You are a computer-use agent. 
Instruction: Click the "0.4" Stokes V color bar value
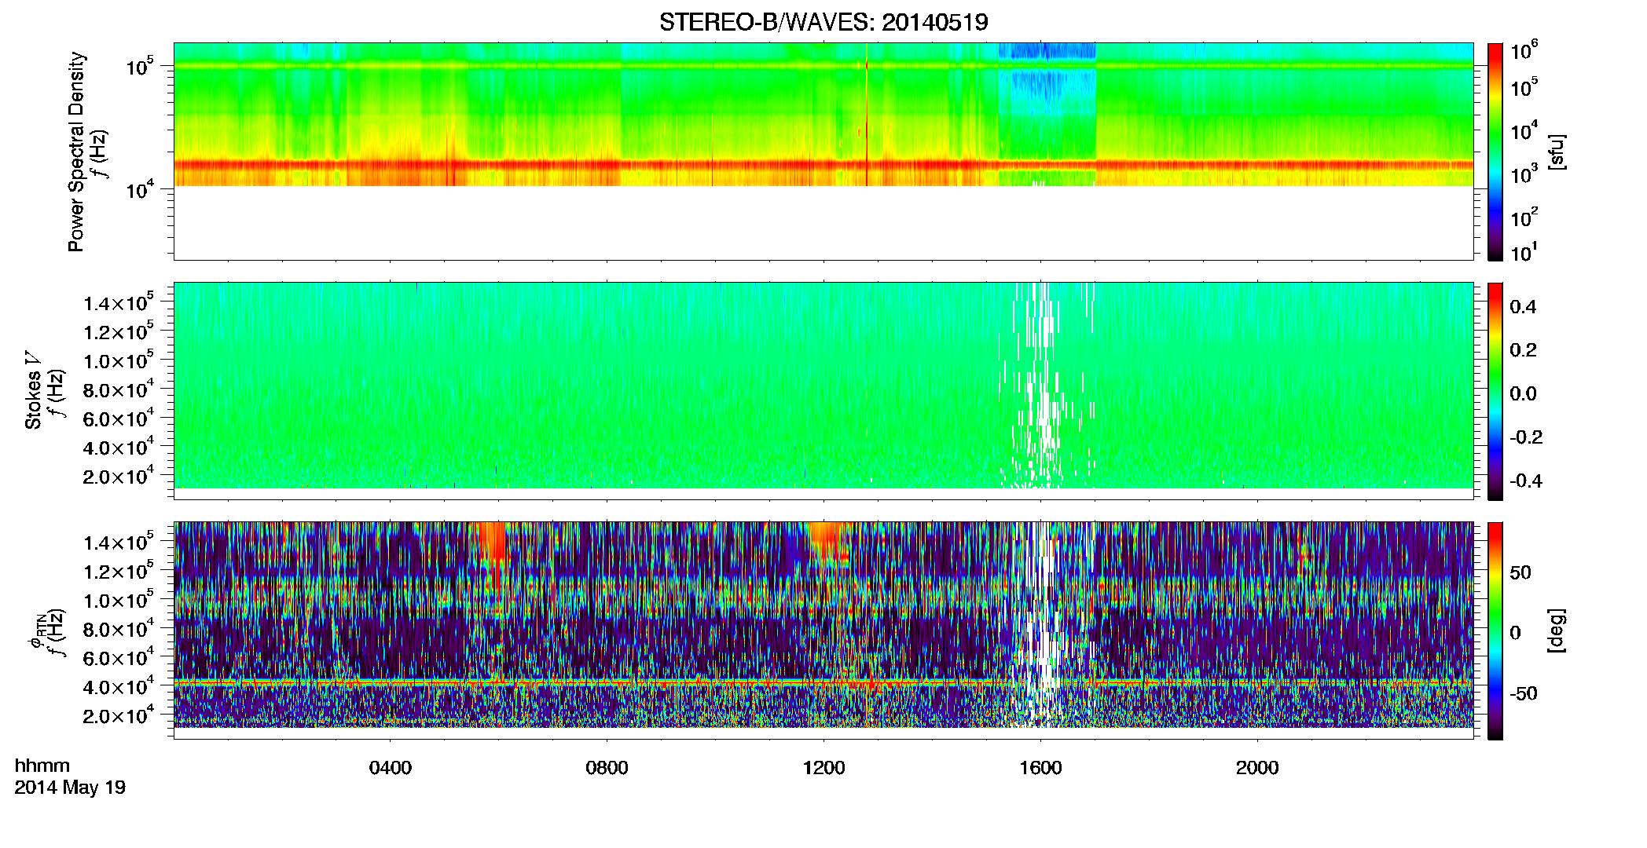coord(1523,307)
